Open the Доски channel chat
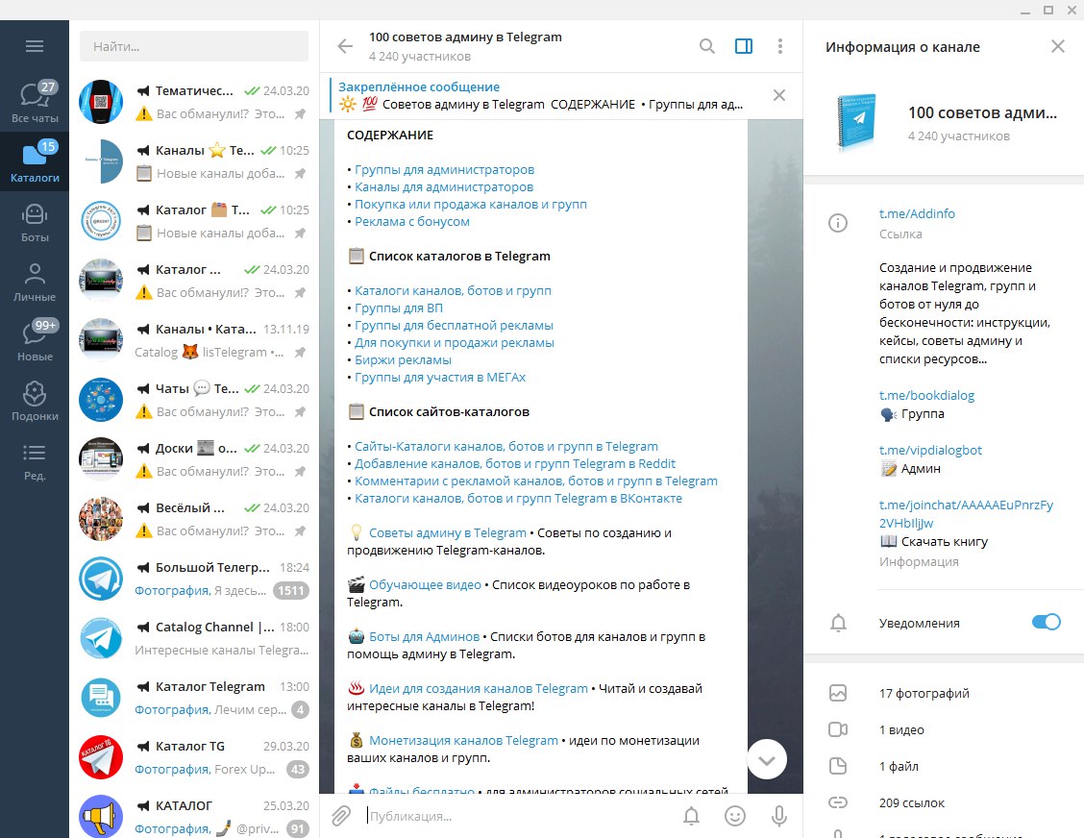This screenshot has width=1084, height=838. point(193,459)
